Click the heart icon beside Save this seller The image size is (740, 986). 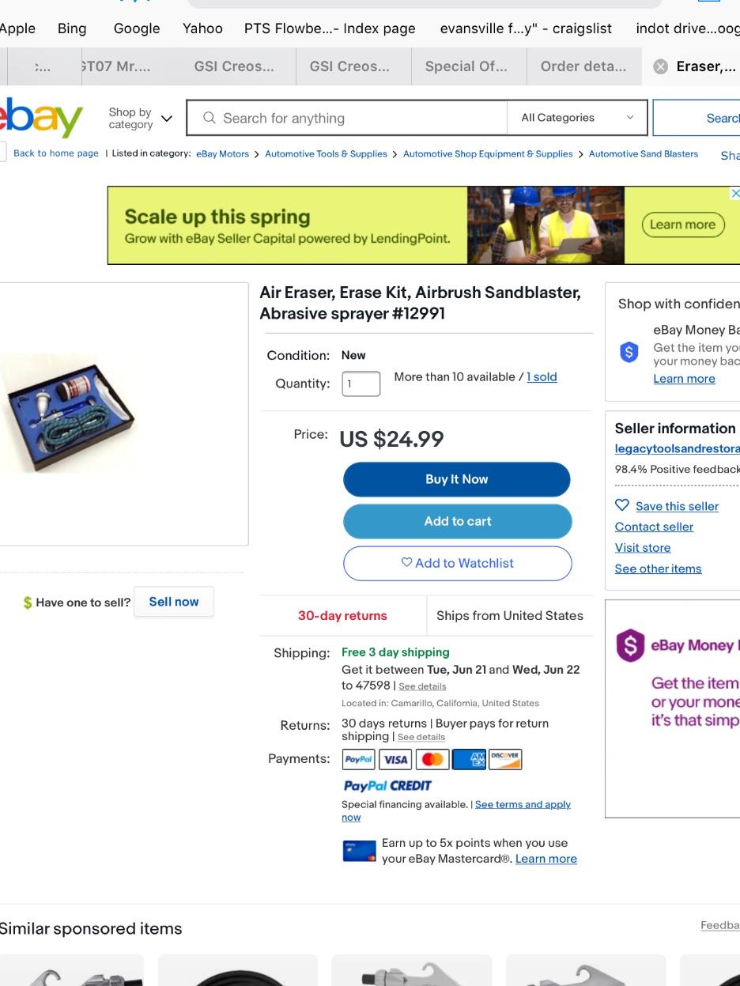click(622, 505)
